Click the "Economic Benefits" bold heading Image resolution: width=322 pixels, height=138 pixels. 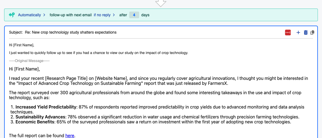click(35, 122)
